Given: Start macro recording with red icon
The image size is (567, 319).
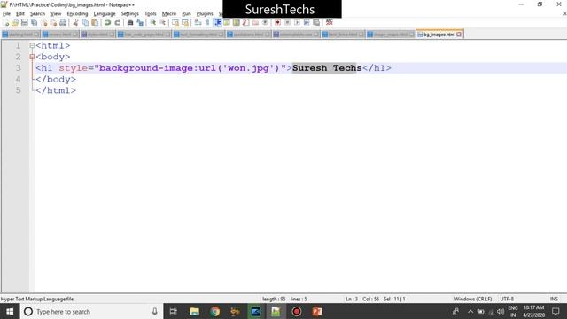Looking at the screenshot, I should 277,23.
